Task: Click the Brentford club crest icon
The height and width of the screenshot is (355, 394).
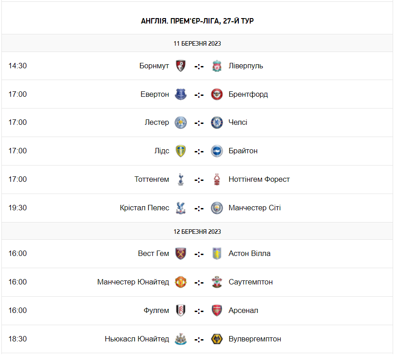Action: [x=217, y=95]
